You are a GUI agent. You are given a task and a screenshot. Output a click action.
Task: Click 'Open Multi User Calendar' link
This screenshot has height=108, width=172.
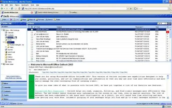coord(13,78)
